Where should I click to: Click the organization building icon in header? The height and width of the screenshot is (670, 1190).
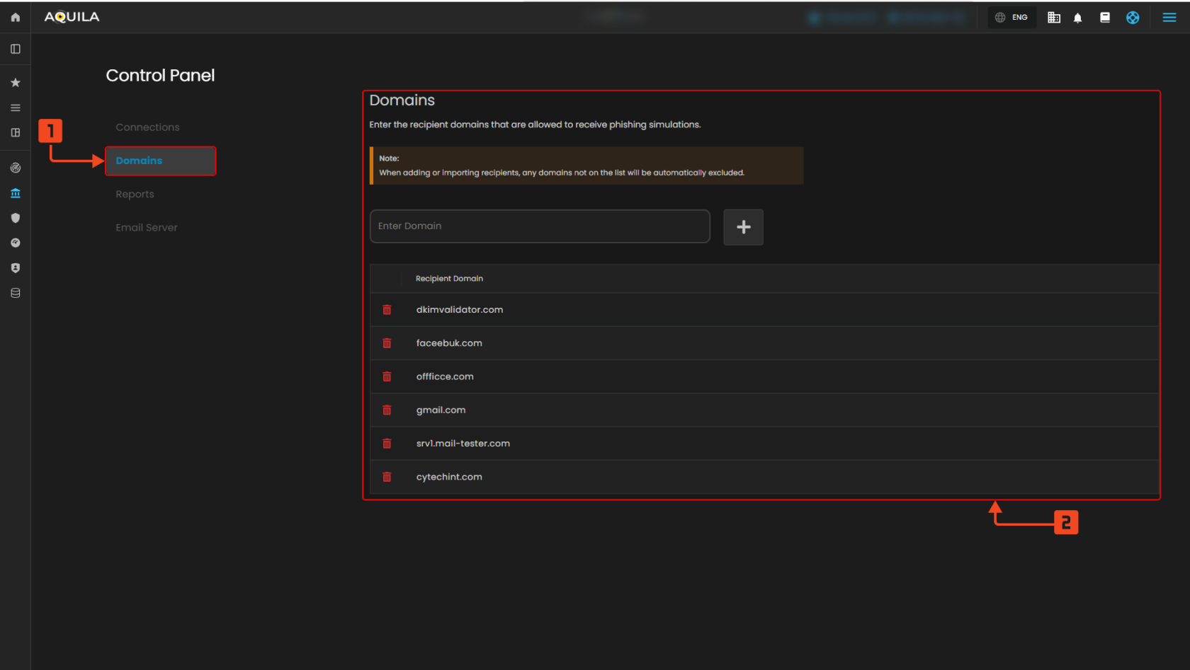tap(1054, 18)
